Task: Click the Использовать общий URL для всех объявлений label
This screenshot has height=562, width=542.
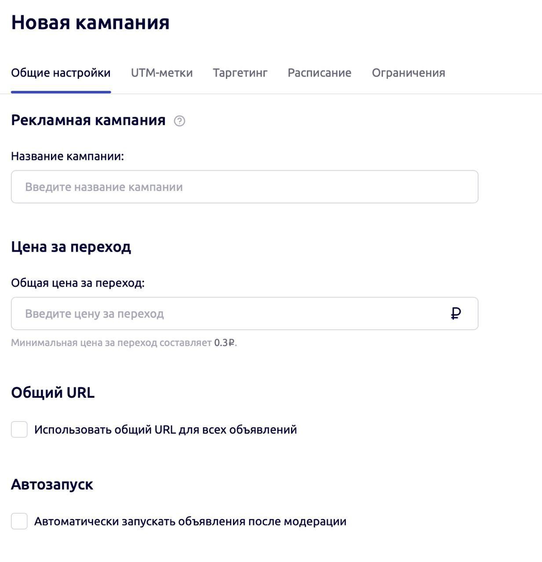Action: pyautogui.click(x=166, y=430)
